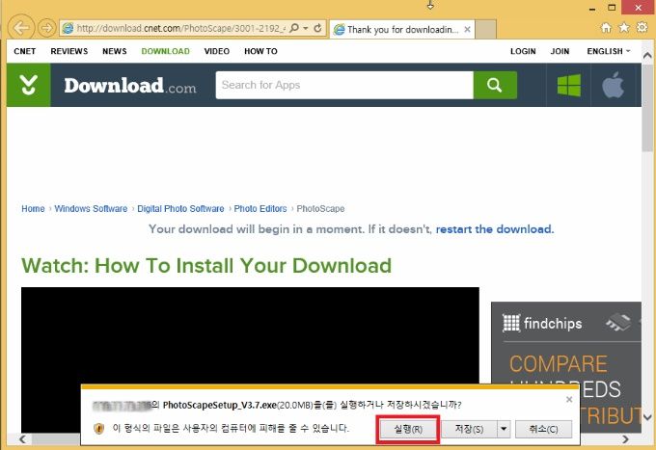Refresh the page with reload icon
The height and width of the screenshot is (450, 656).
317,28
